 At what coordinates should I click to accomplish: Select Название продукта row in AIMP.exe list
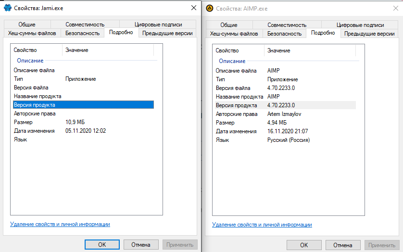click(x=285, y=97)
